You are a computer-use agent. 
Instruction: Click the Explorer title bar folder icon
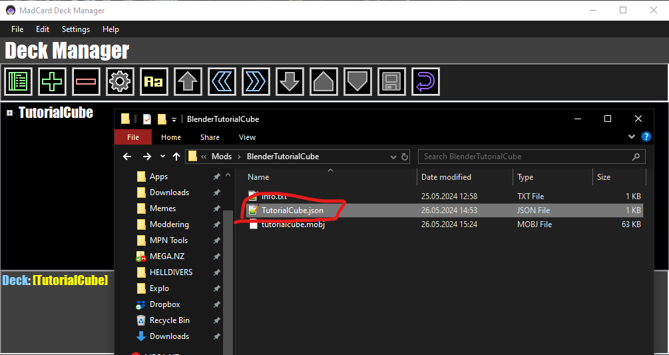pos(125,119)
